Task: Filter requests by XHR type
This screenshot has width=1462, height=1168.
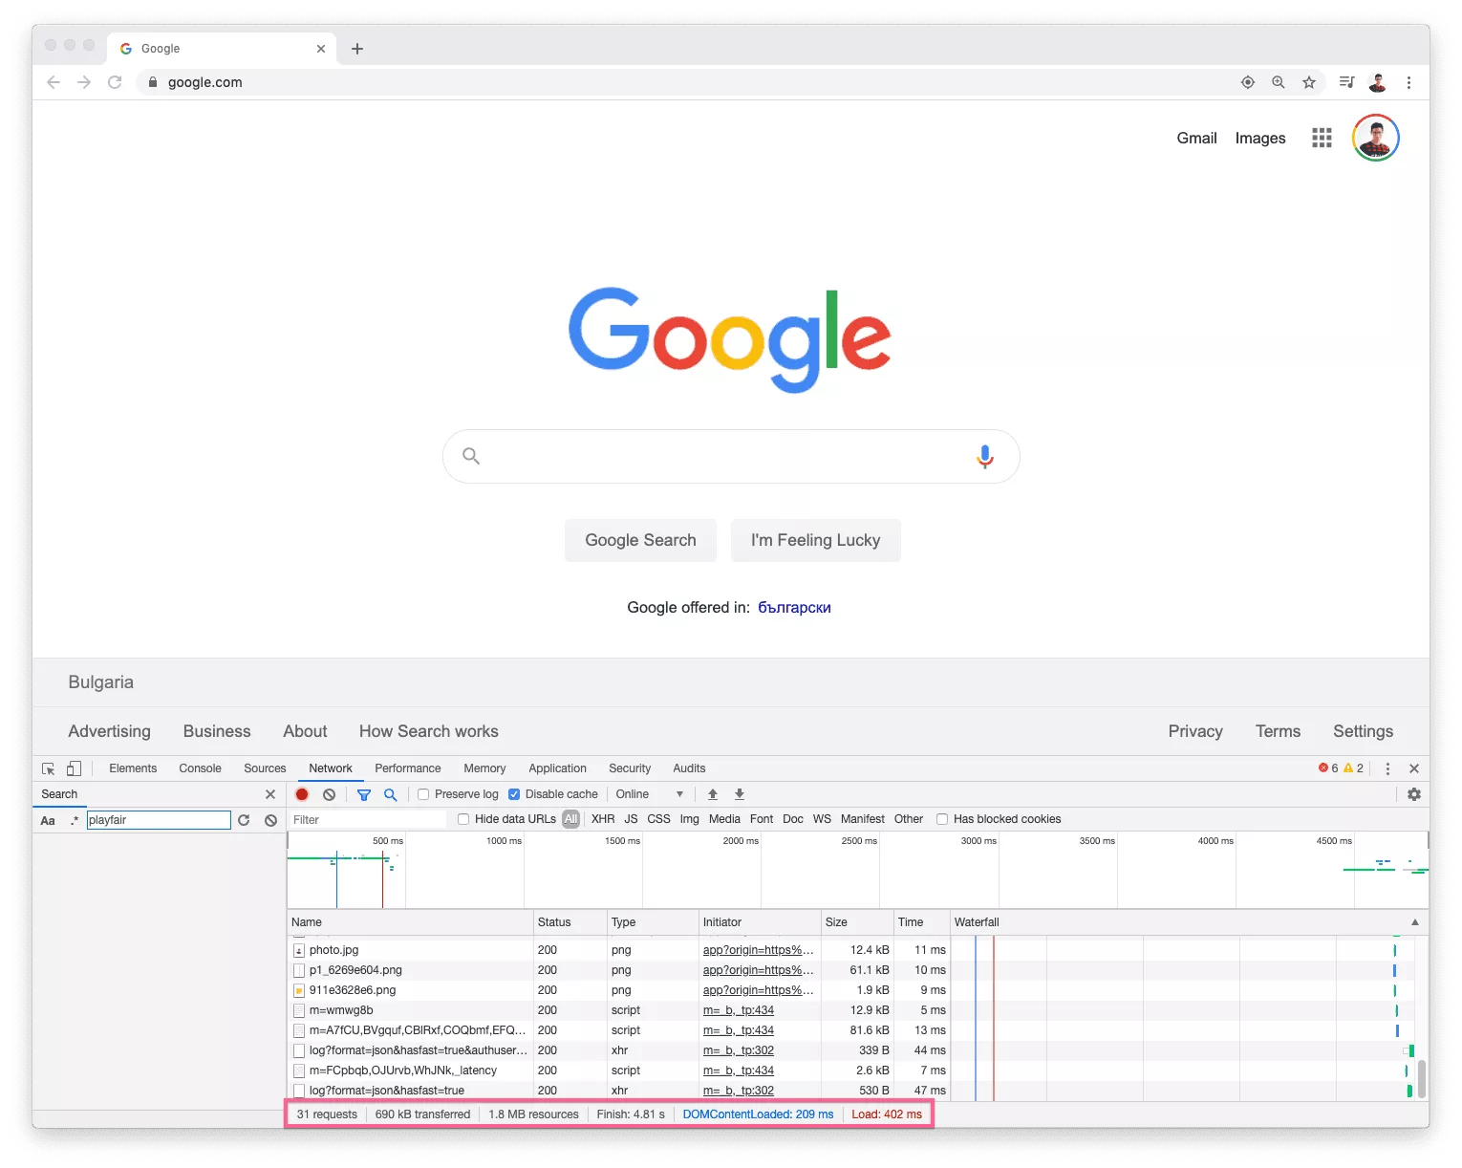Action: pos(603,819)
